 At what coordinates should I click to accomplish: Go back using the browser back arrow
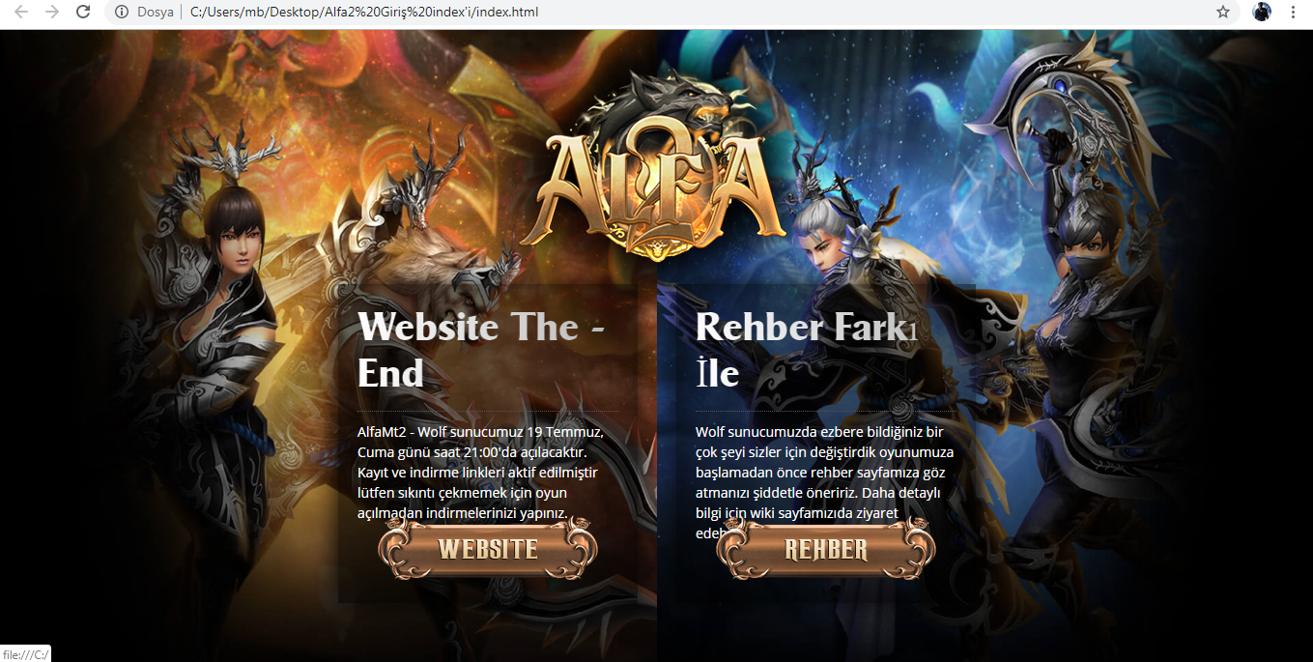pos(21,13)
